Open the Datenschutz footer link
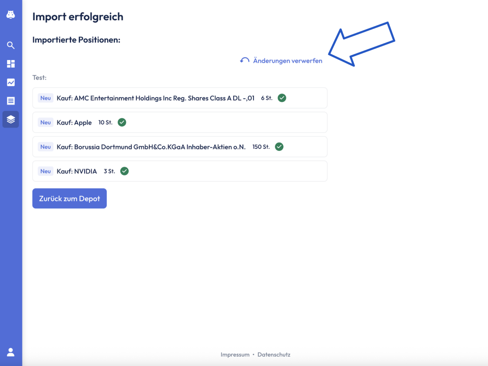 [274, 354]
